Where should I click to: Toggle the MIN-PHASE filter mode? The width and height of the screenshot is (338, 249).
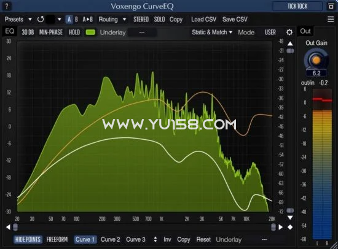click(x=51, y=33)
